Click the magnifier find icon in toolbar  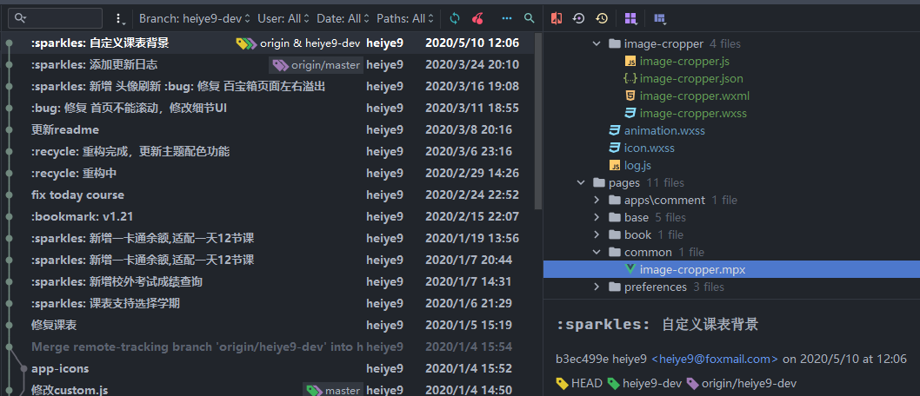pos(530,18)
